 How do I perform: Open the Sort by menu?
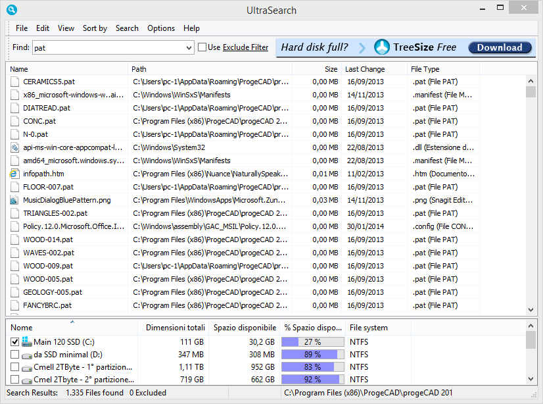tap(95, 28)
